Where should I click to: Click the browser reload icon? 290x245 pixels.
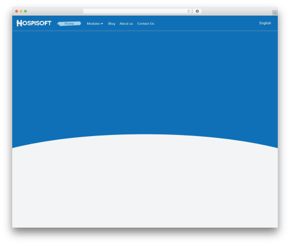pos(188,11)
